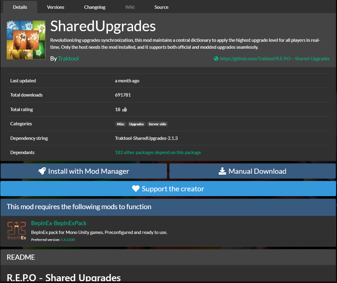Viewport: 337px width, 283px height.
Task: Click the Last updated label
Action: coord(23,81)
